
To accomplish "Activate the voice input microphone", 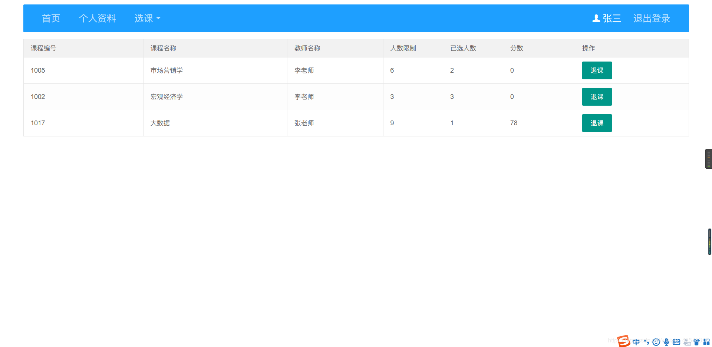I will point(666,342).
